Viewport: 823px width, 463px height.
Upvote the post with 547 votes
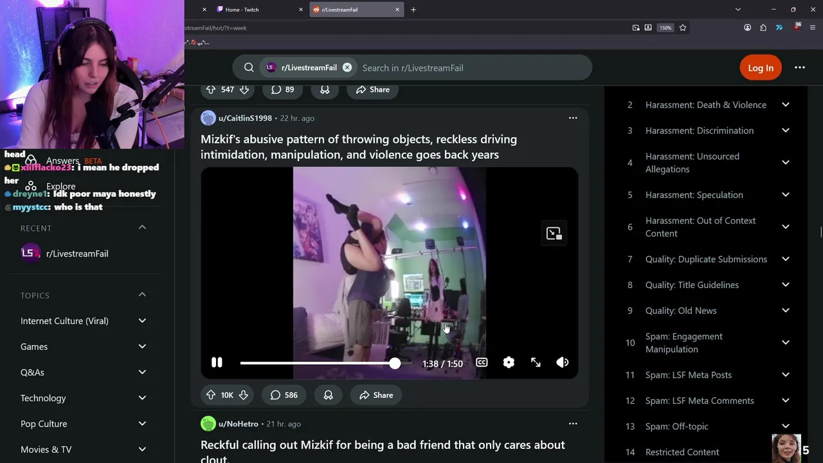tap(211, 89)
